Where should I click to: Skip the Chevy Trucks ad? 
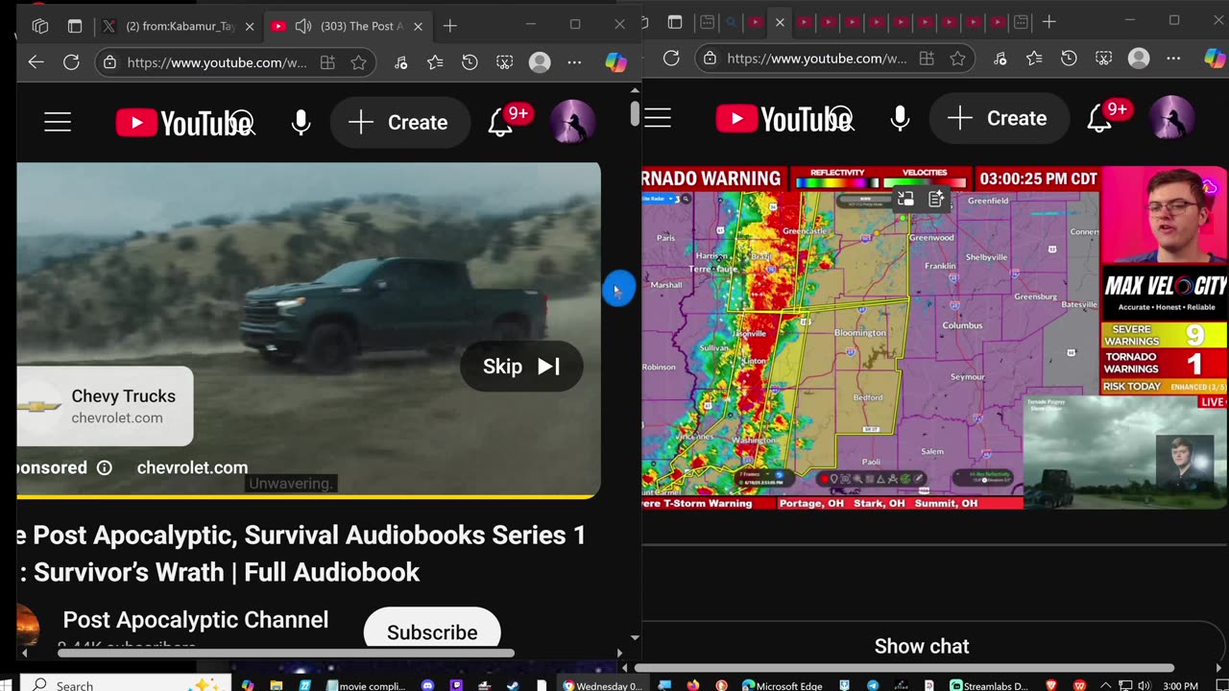521,367
